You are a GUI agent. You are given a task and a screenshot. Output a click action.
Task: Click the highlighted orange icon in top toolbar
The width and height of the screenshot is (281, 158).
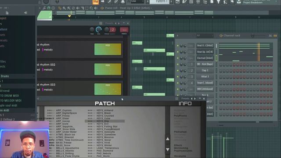click(96, 2)
